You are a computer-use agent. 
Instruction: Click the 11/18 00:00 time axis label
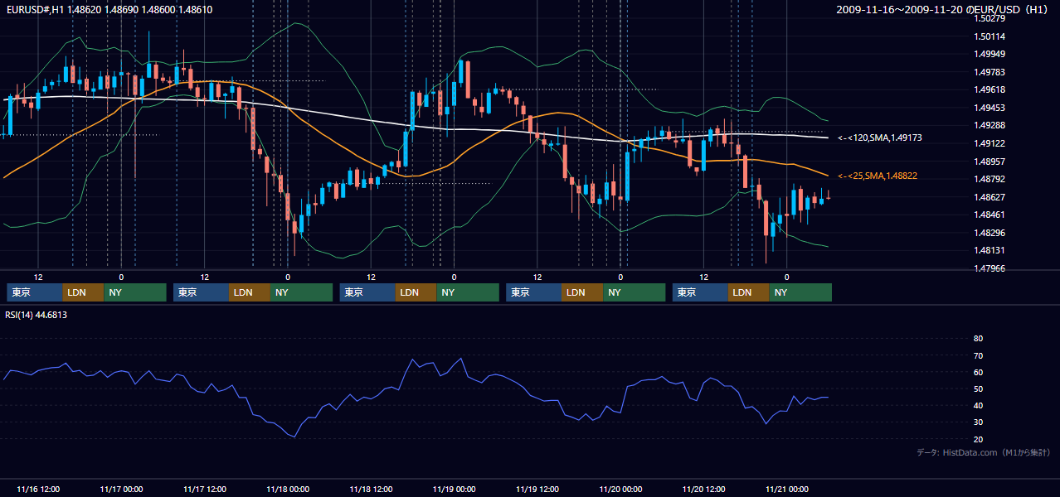pyautogui.click(x=288, y=489)
